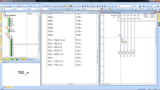Open the Results tab at bottom
This screenshot has width=160, height=90.
pyautogui.click(x=10, y=87)
